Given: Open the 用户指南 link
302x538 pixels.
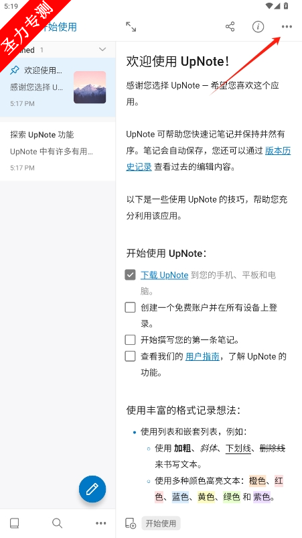Looking at the screenshot, I should pos(202,356).
